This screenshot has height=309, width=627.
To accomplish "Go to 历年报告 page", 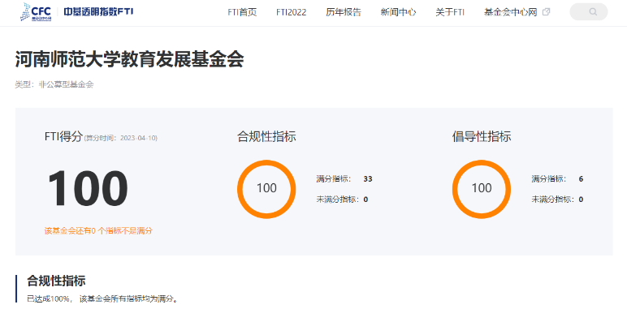I will coord(344,12).
